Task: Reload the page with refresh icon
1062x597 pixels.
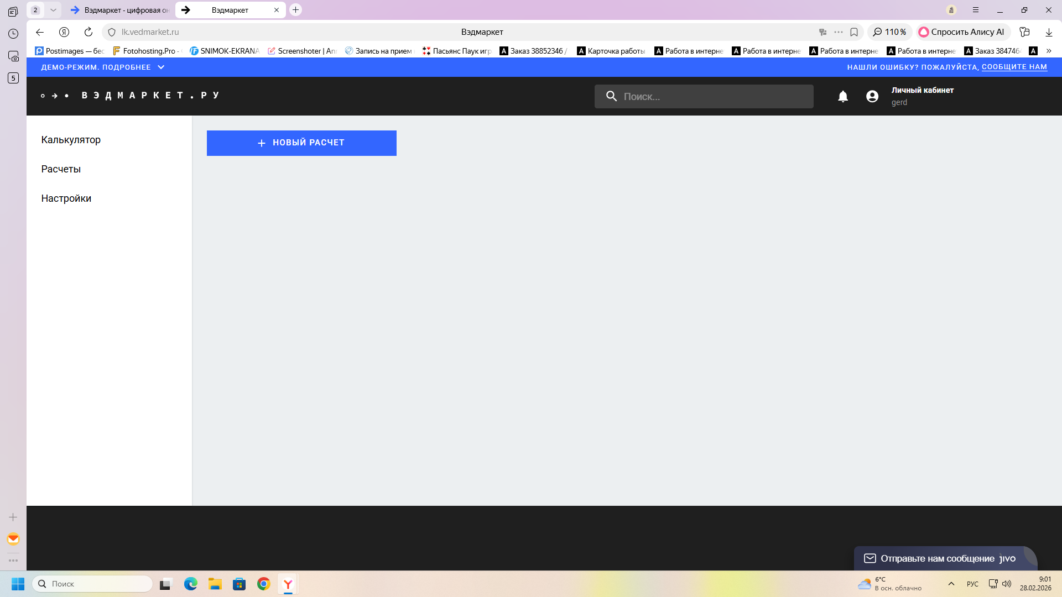Action: 88,32
